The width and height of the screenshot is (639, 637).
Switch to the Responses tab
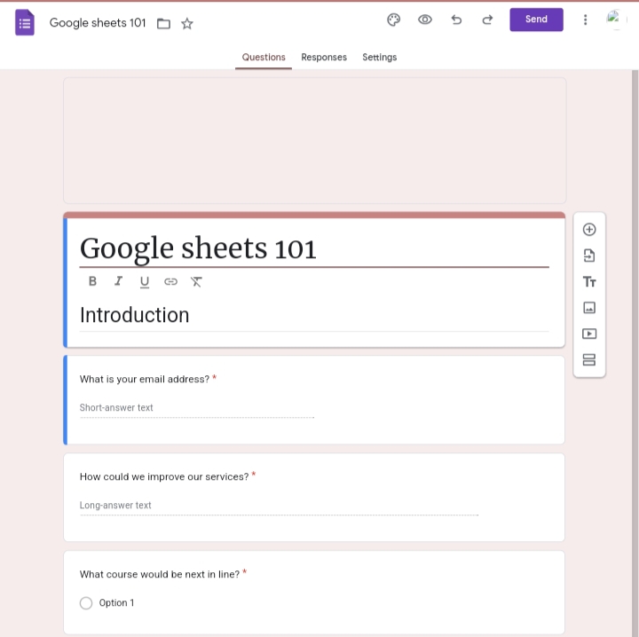(324, 58)
